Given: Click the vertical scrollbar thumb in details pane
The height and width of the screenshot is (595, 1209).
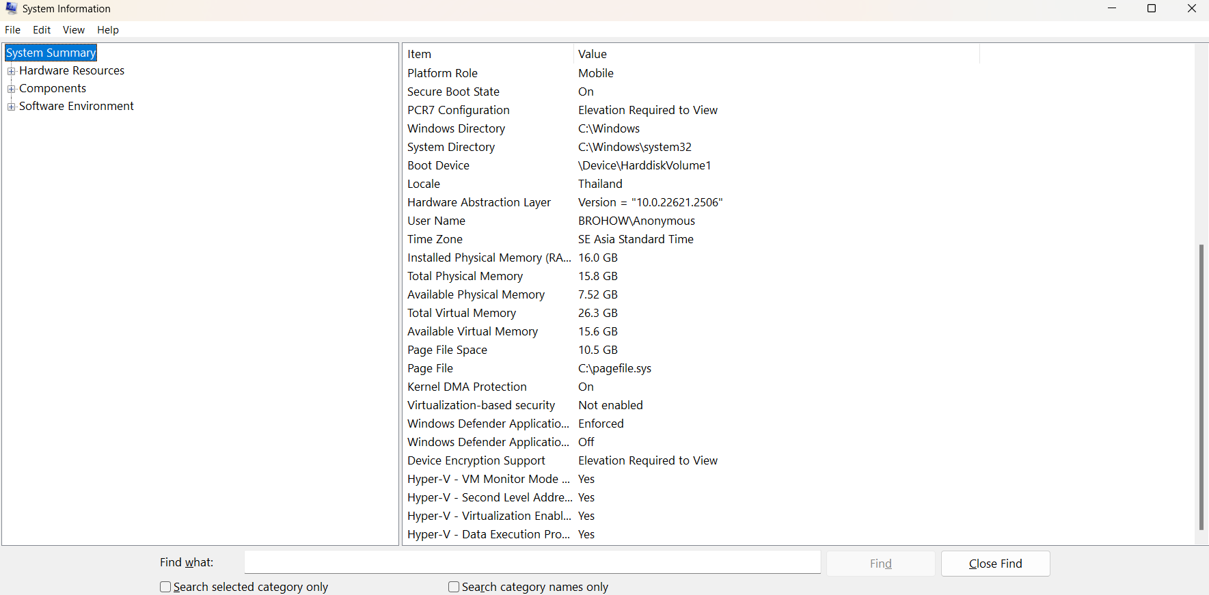Looking at the screenshot, I should click(x=1201, y=387).
